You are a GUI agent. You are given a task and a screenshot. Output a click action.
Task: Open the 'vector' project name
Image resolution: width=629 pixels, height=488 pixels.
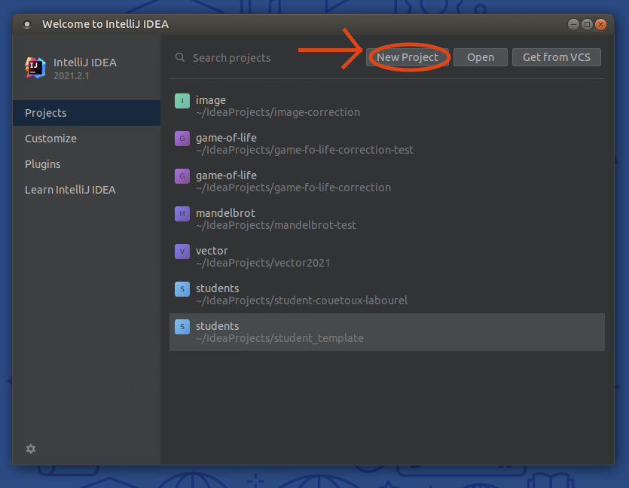pos(212,251)
